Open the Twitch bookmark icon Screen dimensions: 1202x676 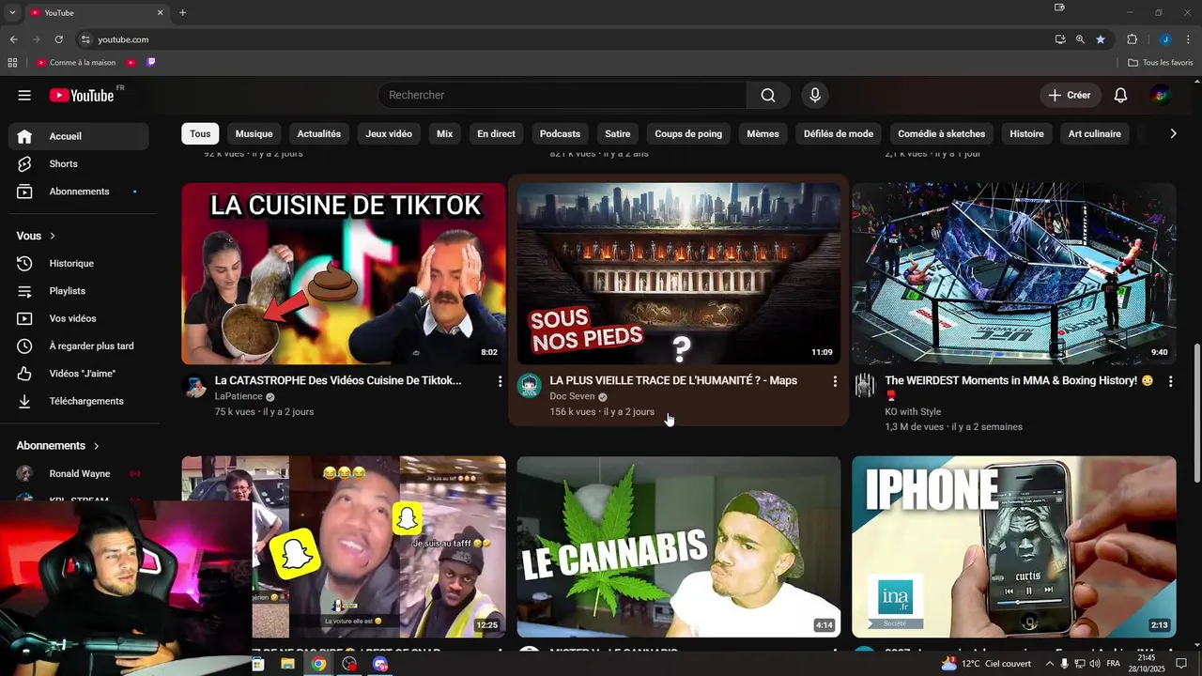150,63
